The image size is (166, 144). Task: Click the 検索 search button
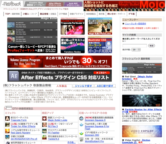[152, 45]
